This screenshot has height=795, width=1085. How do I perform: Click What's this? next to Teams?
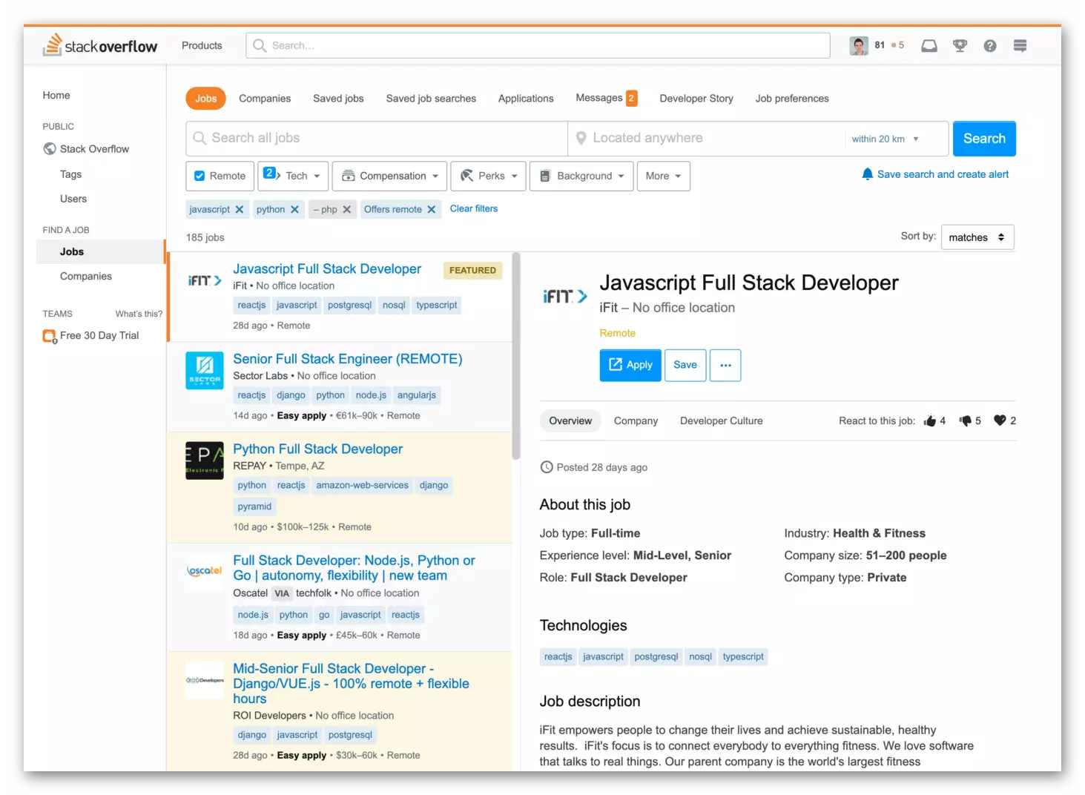pyautogui.click(x=139, y=314)
